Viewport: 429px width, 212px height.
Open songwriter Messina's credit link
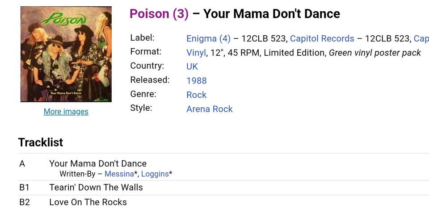[x=119, y=174]
